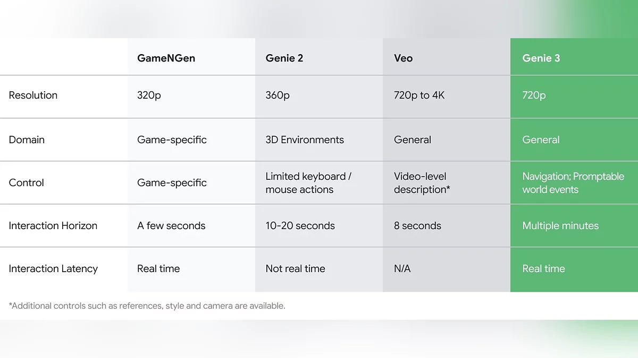Select the 'Multiple minutes' cell

pyautogui.click(x=560, y=226)
